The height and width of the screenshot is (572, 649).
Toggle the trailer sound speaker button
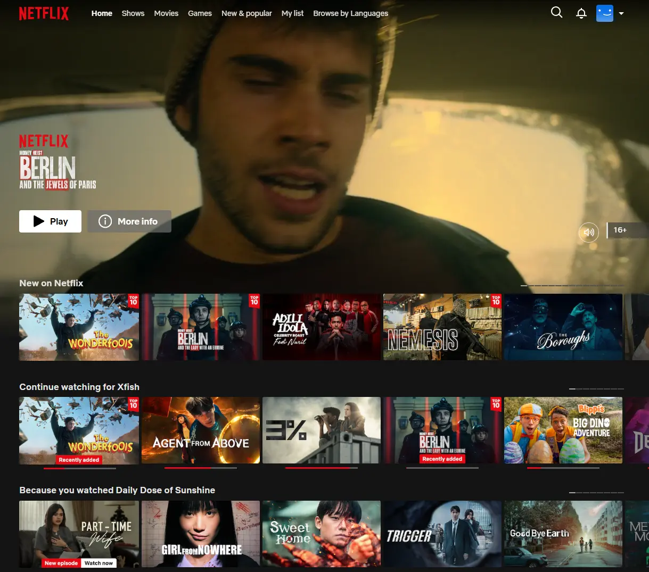click(589, 233)
